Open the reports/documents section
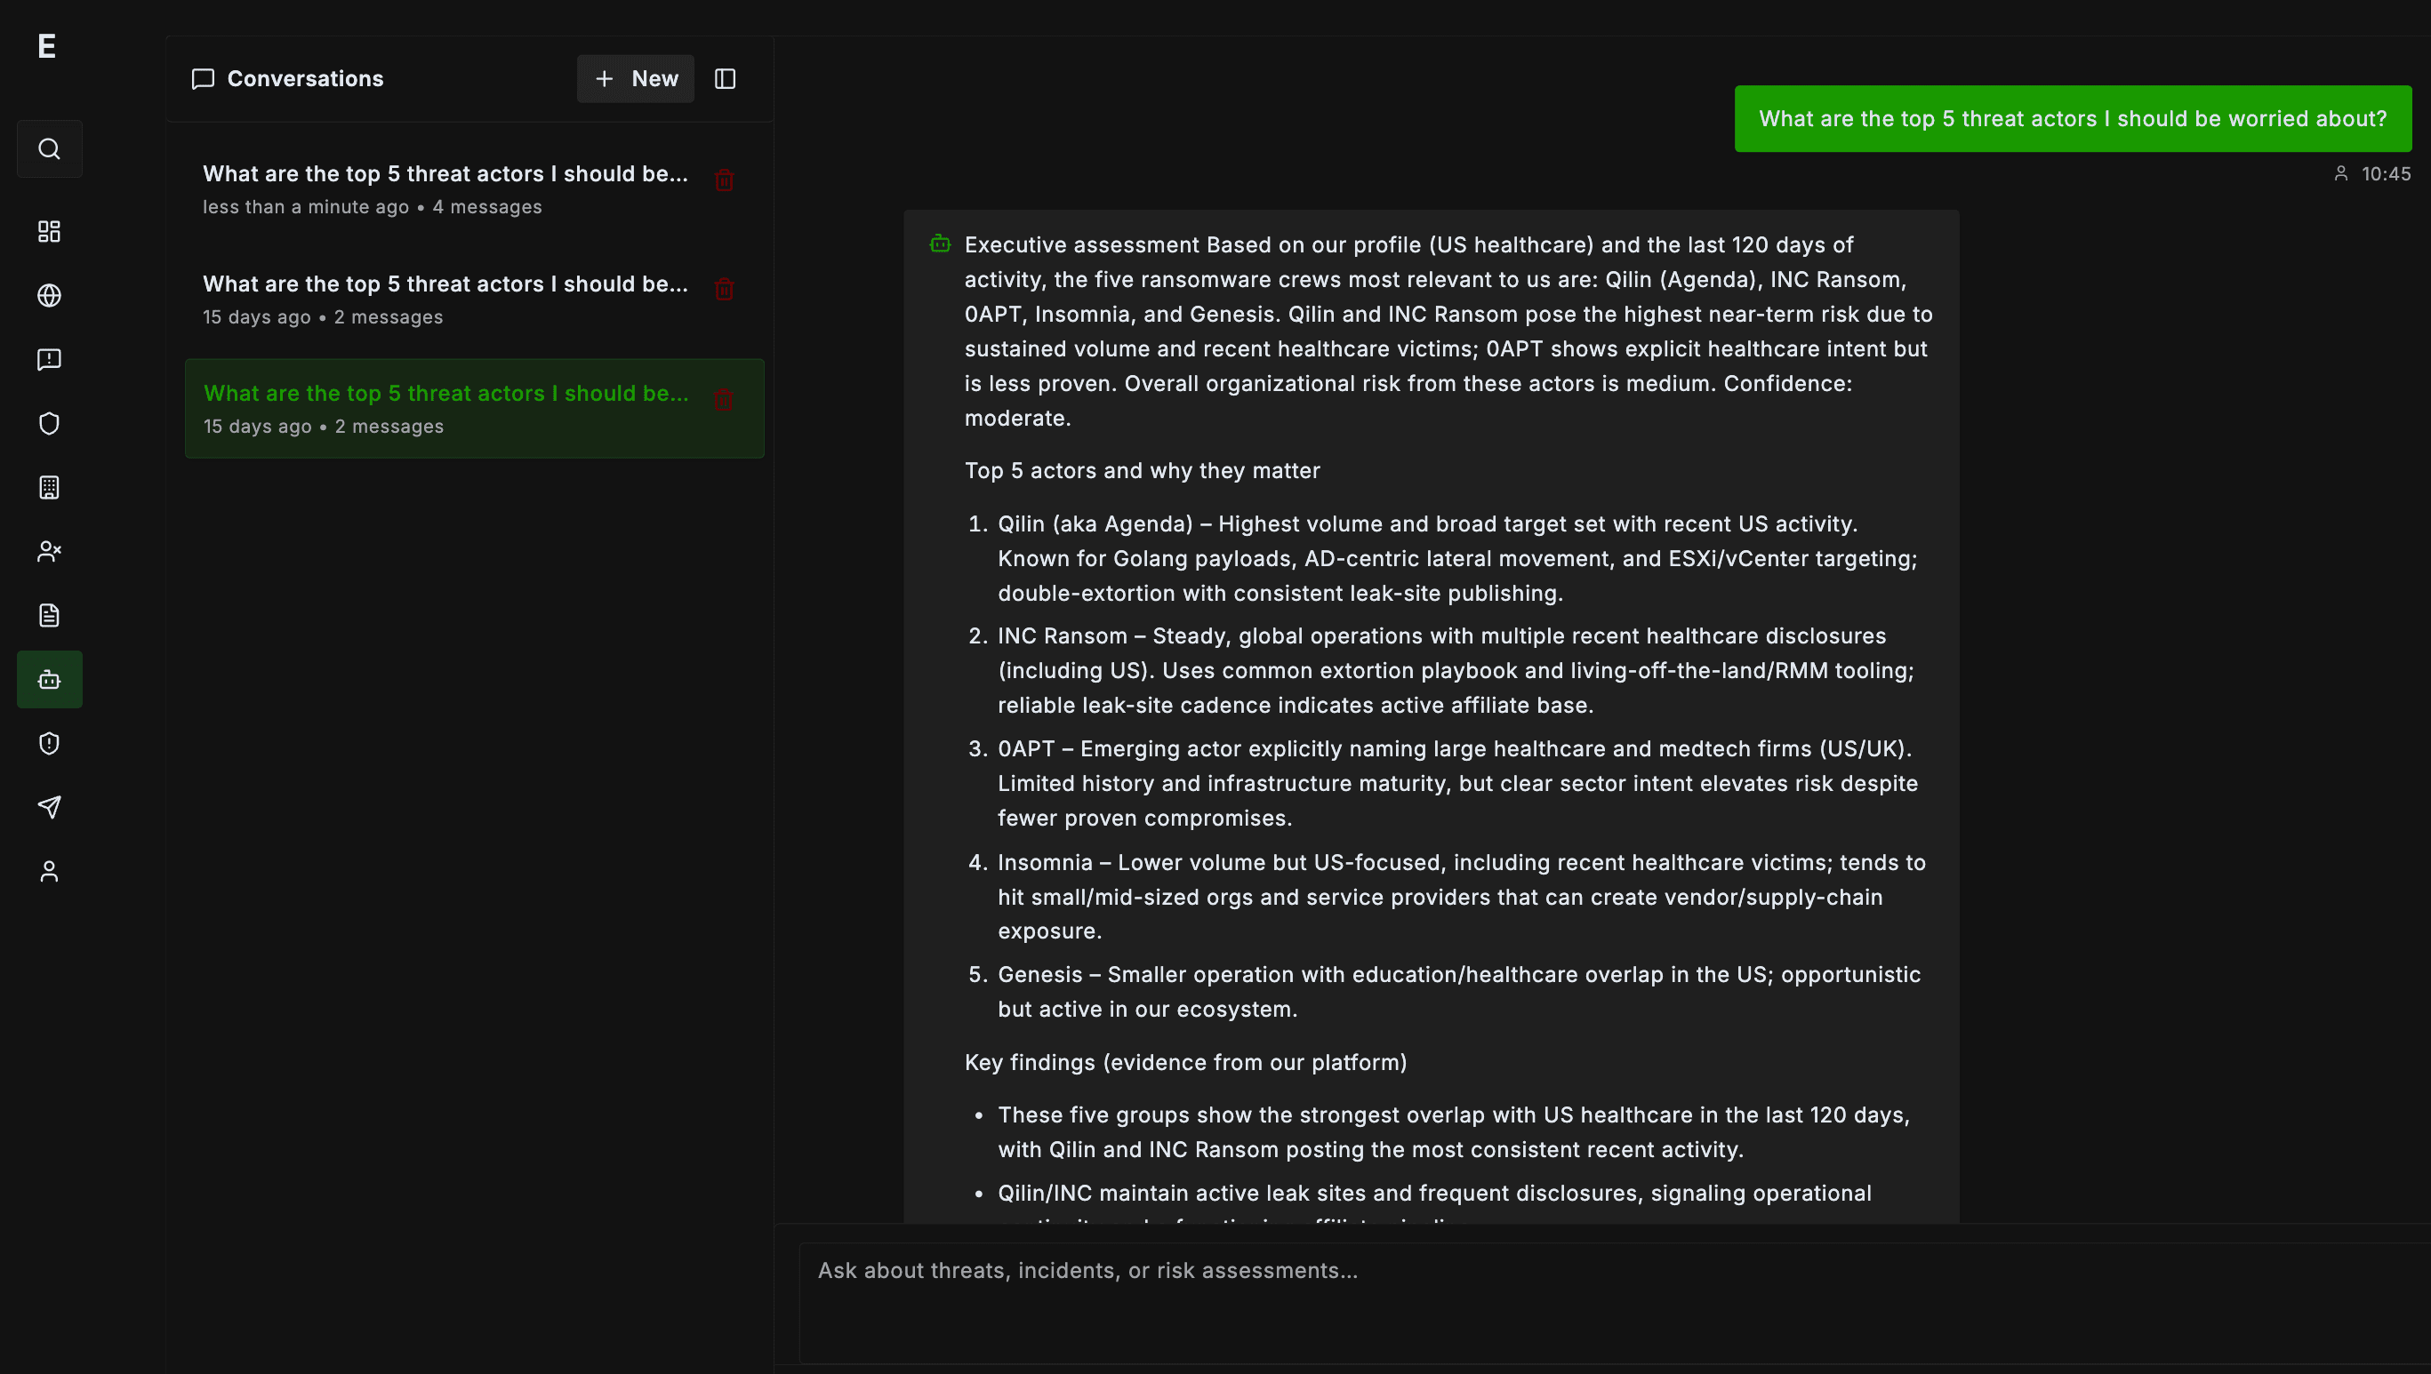The image size is (2431, 1374). [49, 615]
